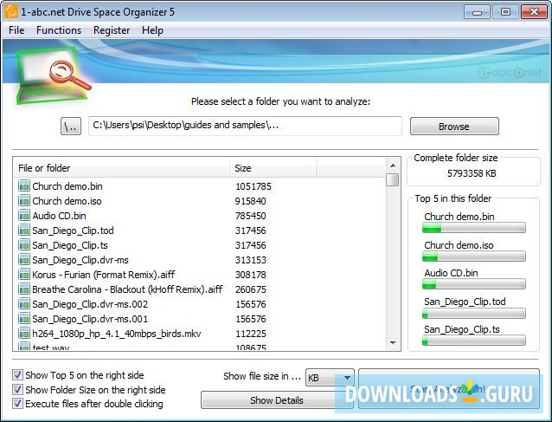
Task: Click the file icon beside San_Diego_Clip.ts
Action: (24, 245)
